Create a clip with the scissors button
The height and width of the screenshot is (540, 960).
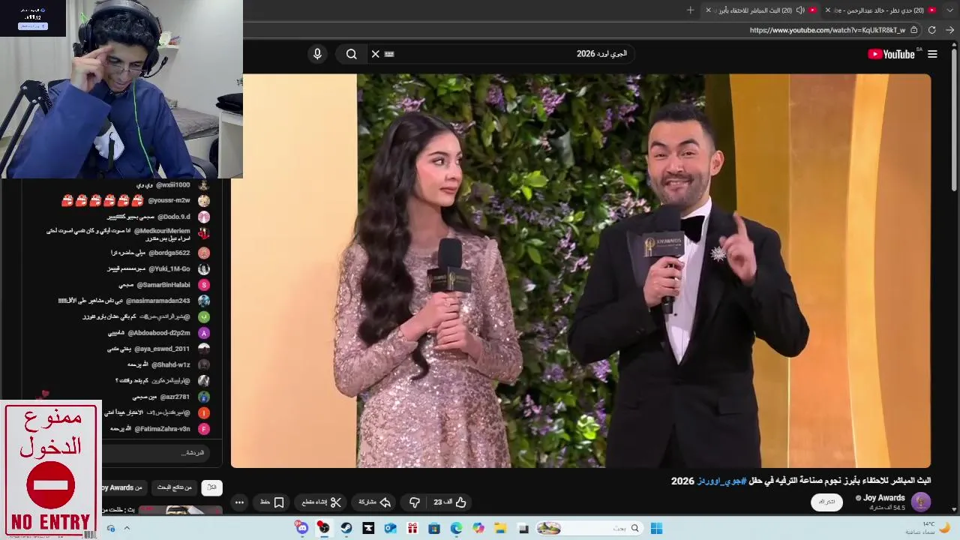click(322, 502)
